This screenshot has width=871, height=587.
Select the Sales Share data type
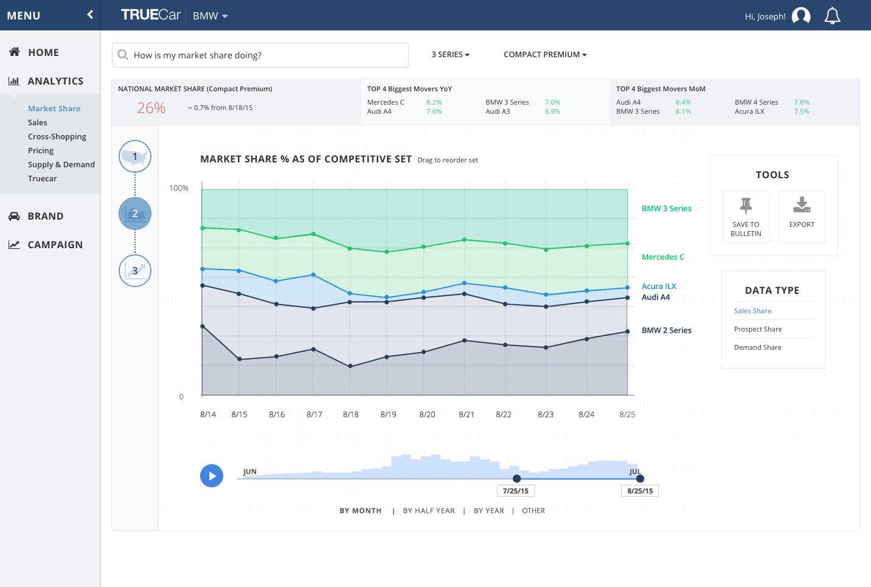(x=752, y=311)
